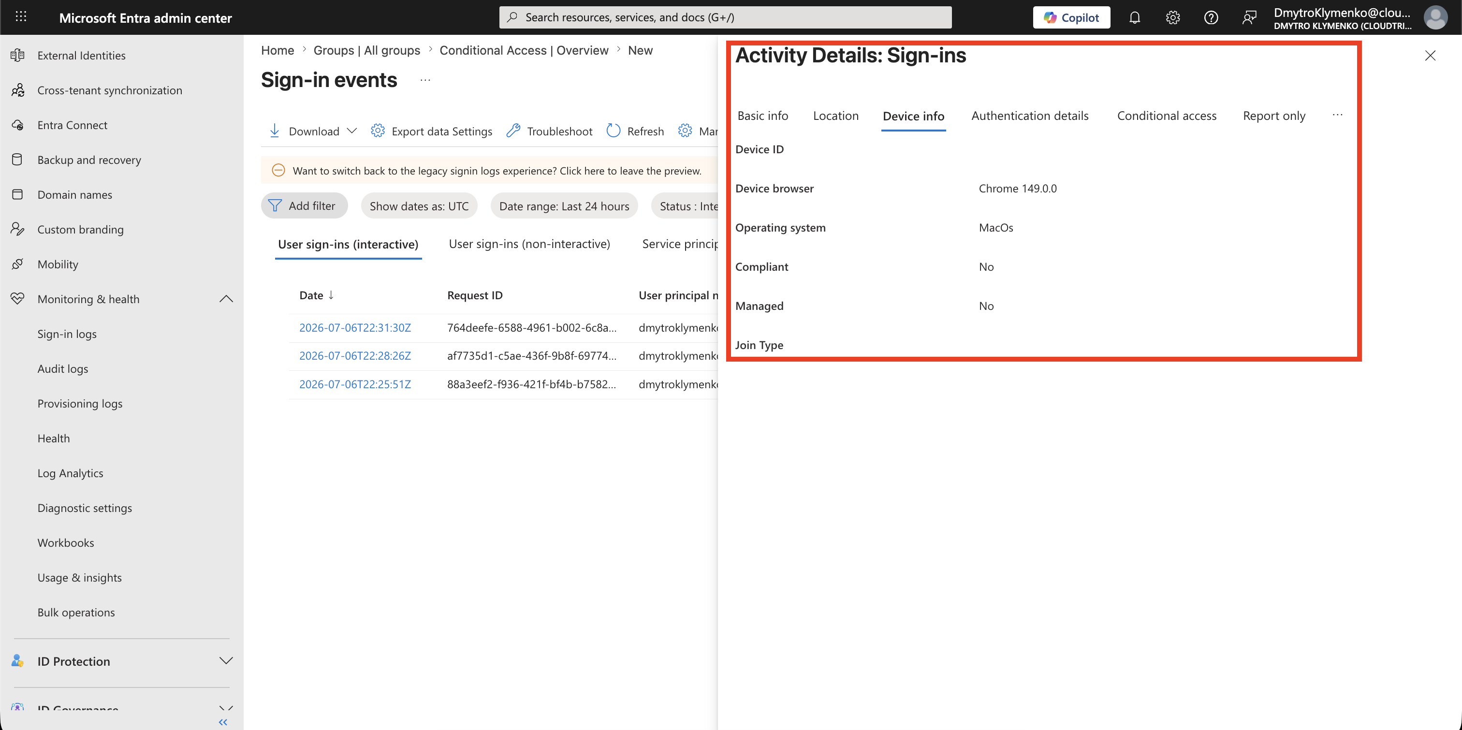
Task: Open Mobility in sidebar
Action: click(x=58, y=264)
